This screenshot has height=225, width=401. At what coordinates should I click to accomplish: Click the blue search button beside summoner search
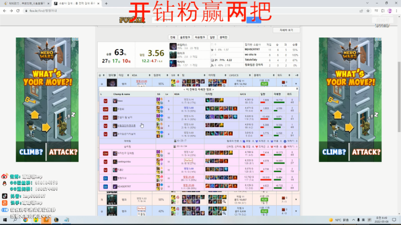click(254, 20)
